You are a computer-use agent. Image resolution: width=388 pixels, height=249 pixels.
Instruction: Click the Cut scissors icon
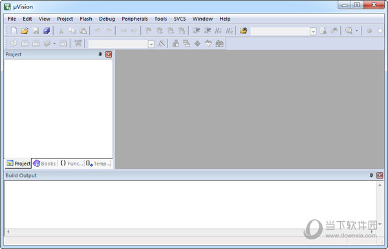(x=61, y=30)
